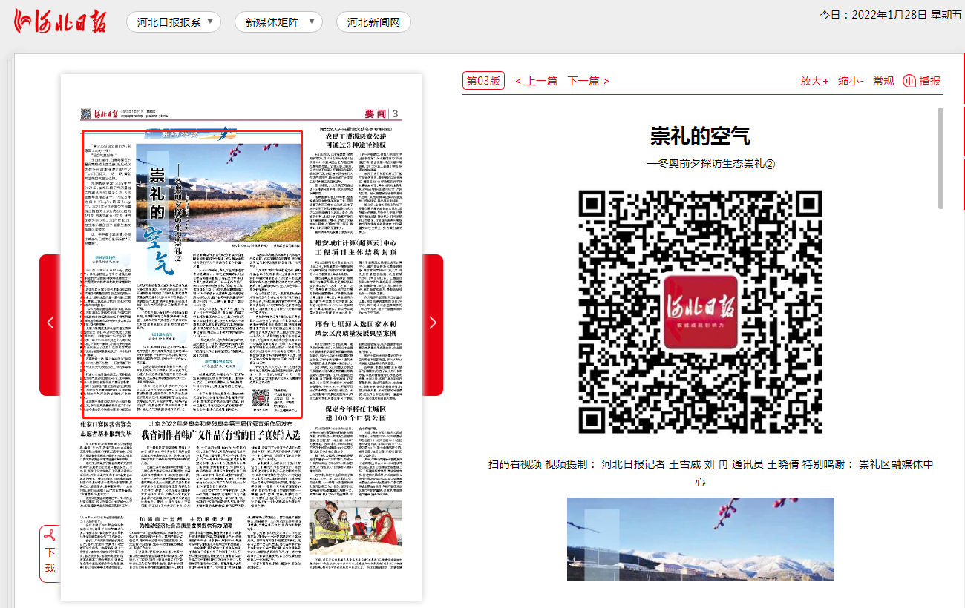
Task: Click today's date text 2022年1月28日
Action: [888, 15]
